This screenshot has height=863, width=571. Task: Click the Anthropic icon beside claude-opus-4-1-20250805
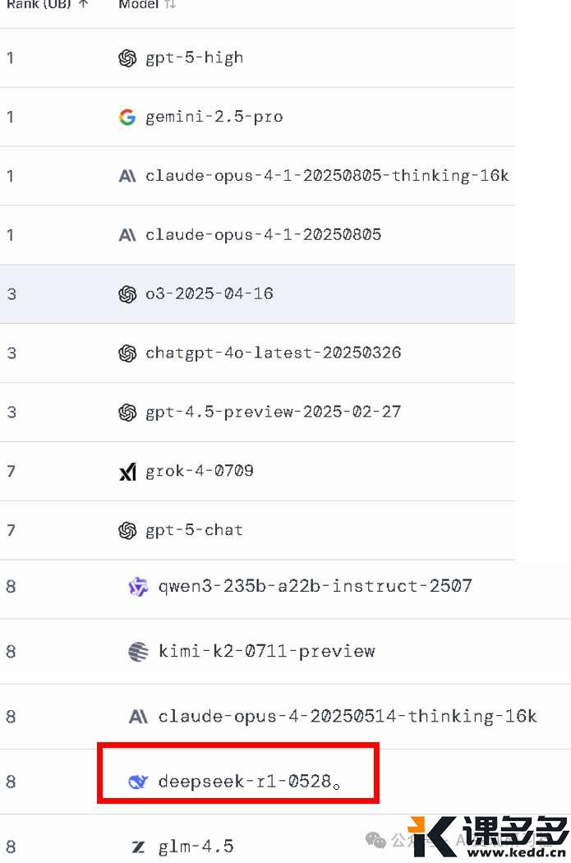[127, 235]
